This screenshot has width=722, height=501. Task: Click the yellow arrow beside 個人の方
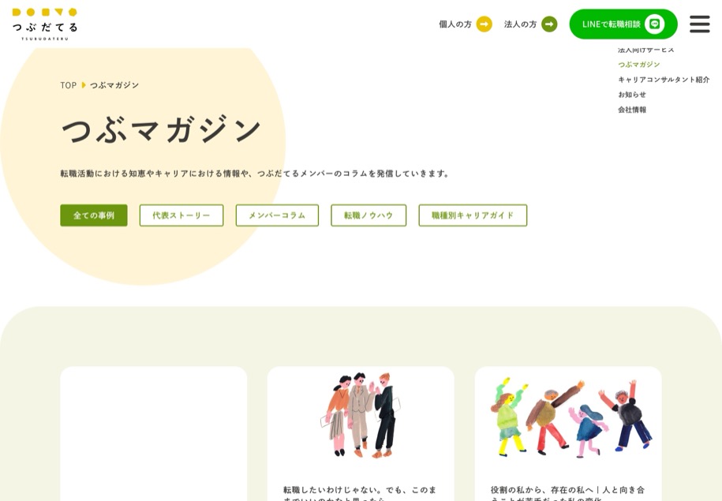pos(484,24)
